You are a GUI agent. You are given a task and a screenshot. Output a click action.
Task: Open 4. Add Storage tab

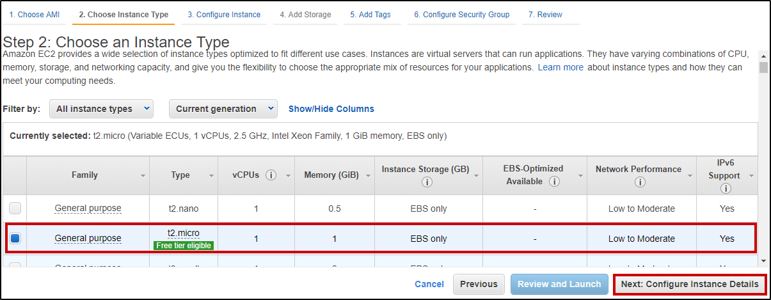[x=305, y=15]
